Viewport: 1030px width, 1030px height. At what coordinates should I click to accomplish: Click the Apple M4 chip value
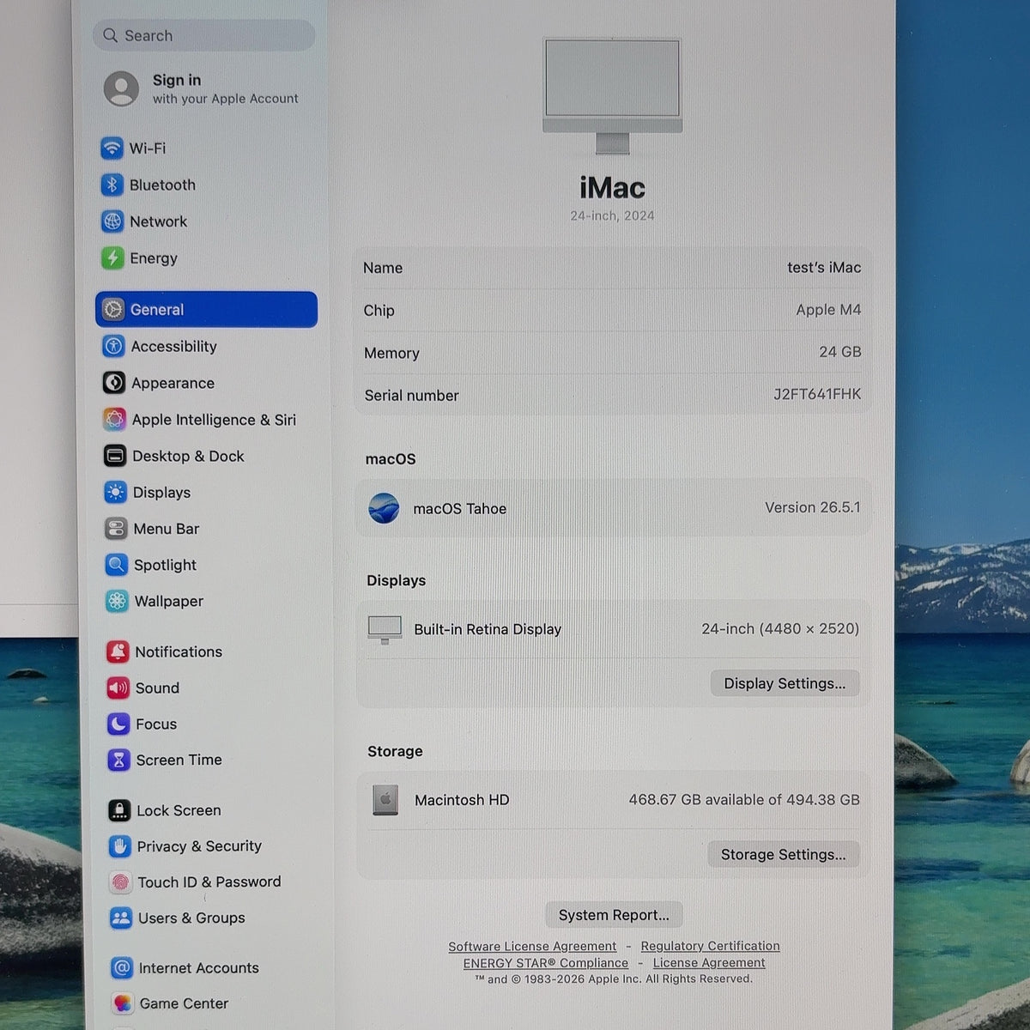pyautogui.click(x=828, y=310)
